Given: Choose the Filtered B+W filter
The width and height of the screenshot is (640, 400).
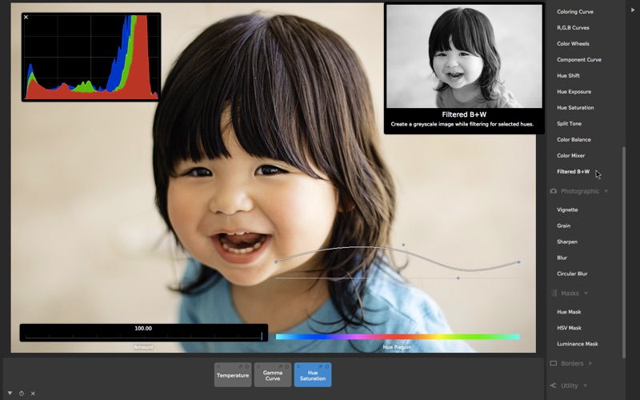Looking at the screenshot, I should point(573,171).
